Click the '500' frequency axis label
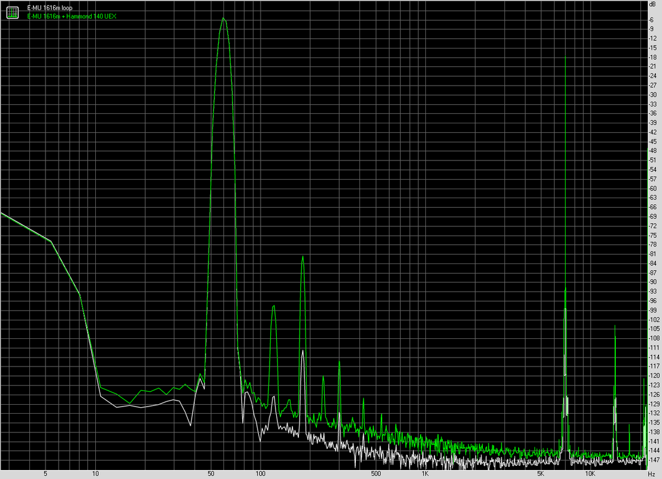This screenshot has width=662, height=479. pos(376,474)
